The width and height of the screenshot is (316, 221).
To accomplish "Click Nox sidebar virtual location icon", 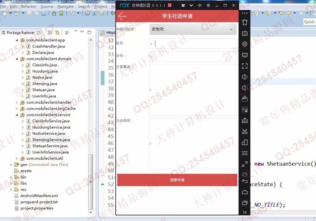I will click(x=245, y=44).
